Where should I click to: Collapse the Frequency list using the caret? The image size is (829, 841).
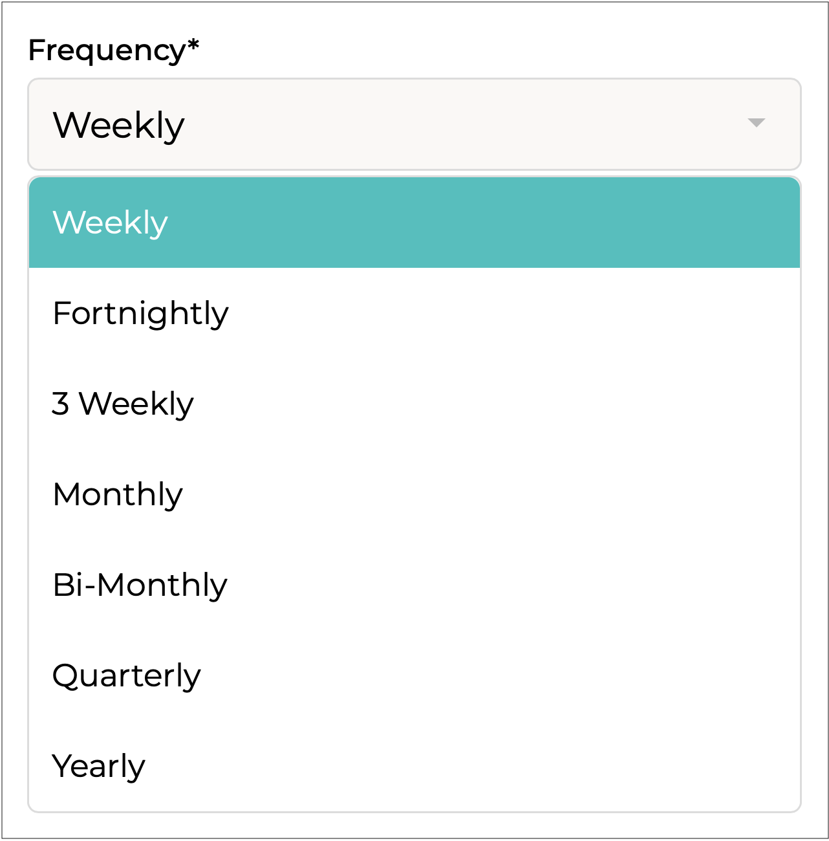pyautogui.click(x=756, y=123)
